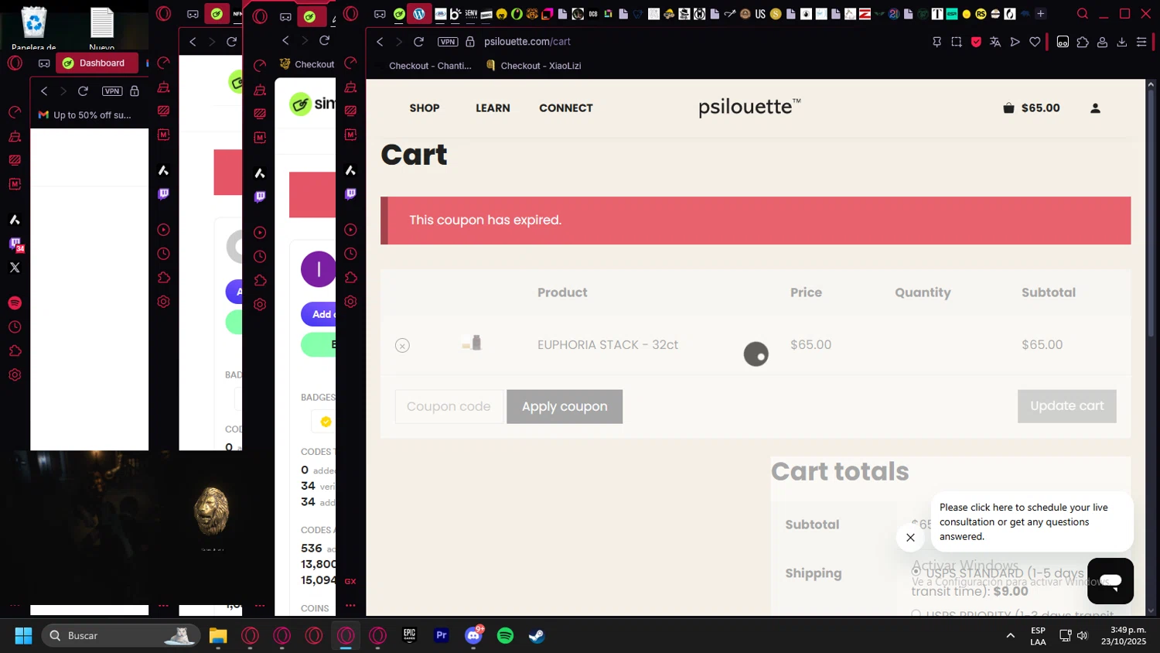Image resolution: width=1160 pixels, height=653 pixels.
Task: Click the cart page vertical scrollbar
Action: (x=1150, y=214)
